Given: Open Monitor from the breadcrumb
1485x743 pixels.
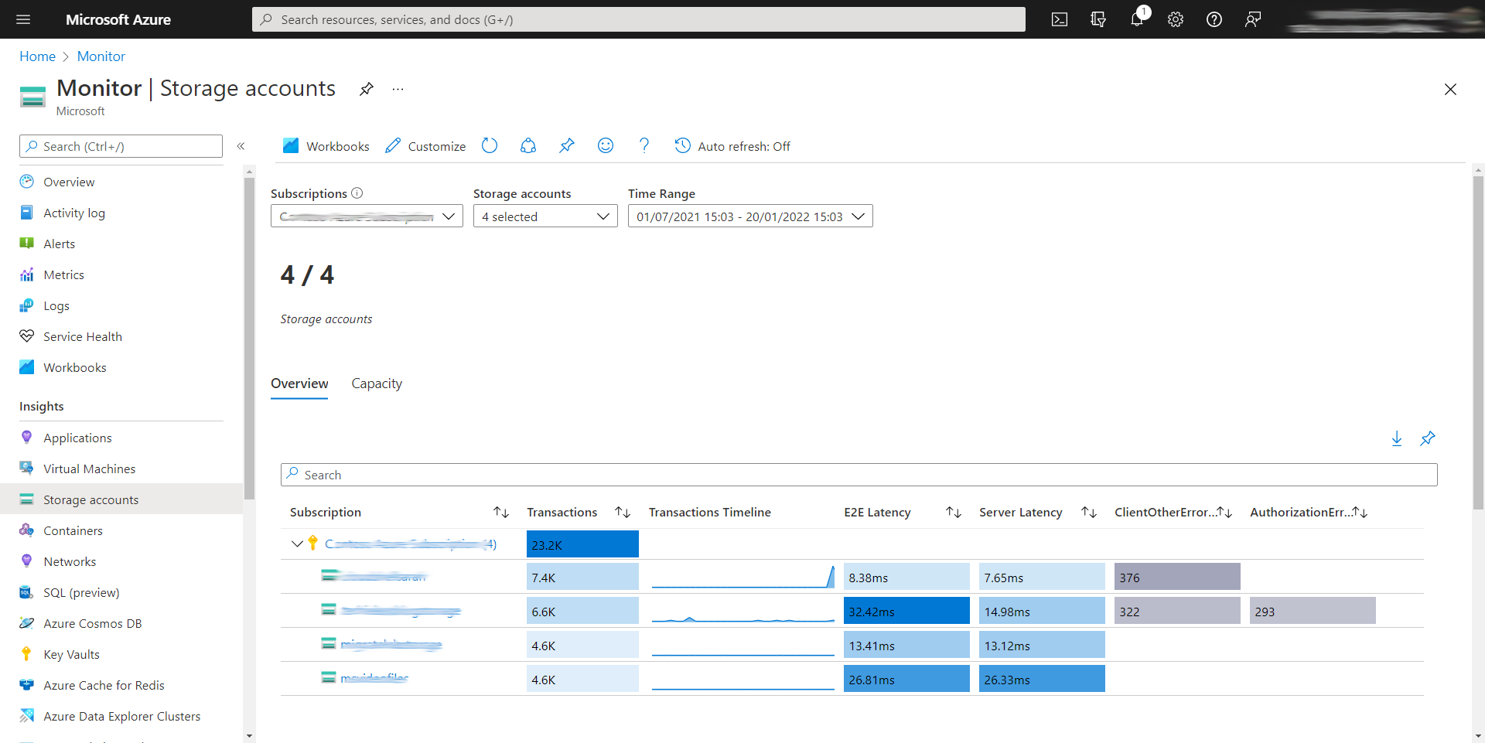Looking at the screenshot, I should (101, 56).
